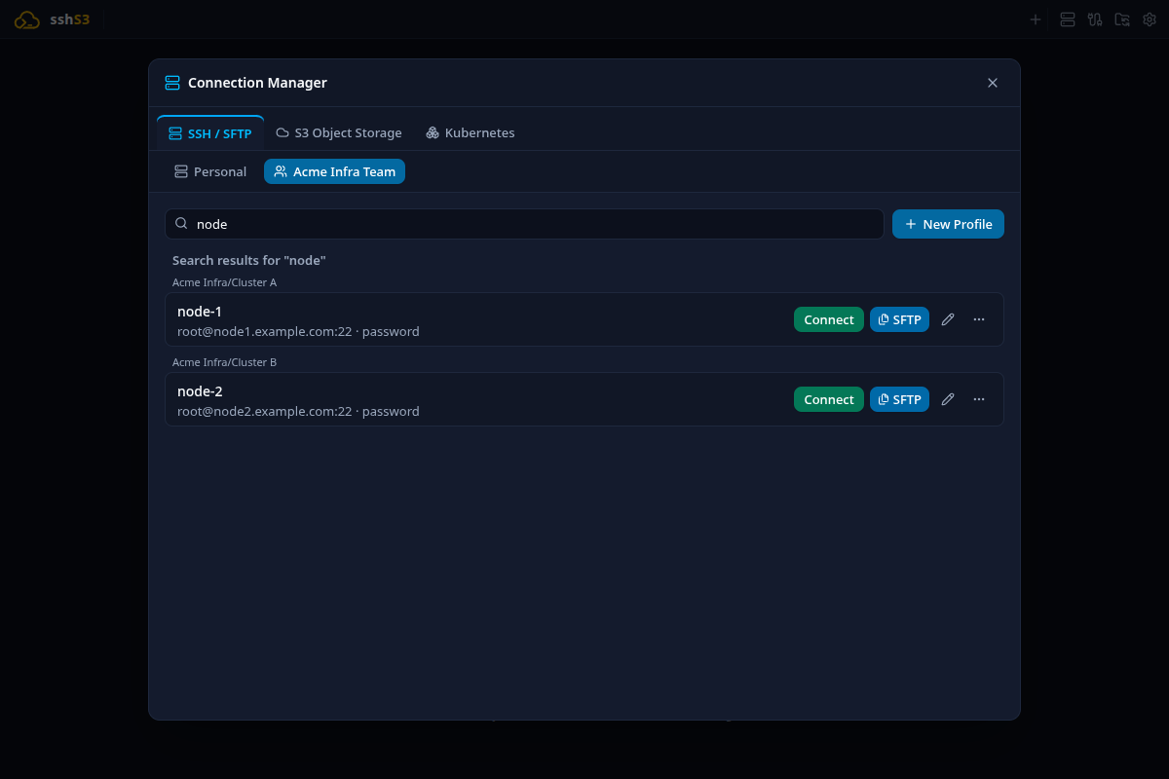Image resolution: width=1169 pixels, height=779 pixels.
Task: Edit node-2 with the pencil icon
Action: pos(948,399)
